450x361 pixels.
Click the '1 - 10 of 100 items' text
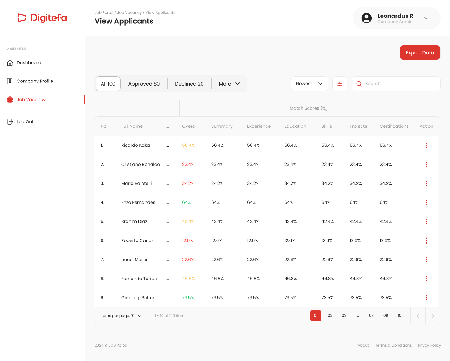[x=171, y=316]
